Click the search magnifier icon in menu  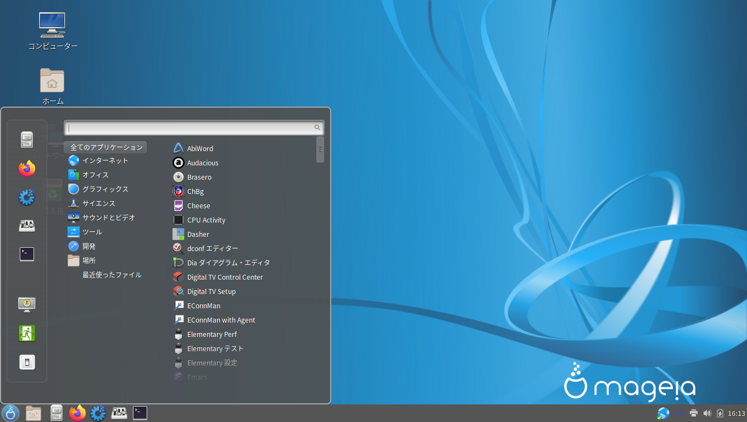pos(317,127)
